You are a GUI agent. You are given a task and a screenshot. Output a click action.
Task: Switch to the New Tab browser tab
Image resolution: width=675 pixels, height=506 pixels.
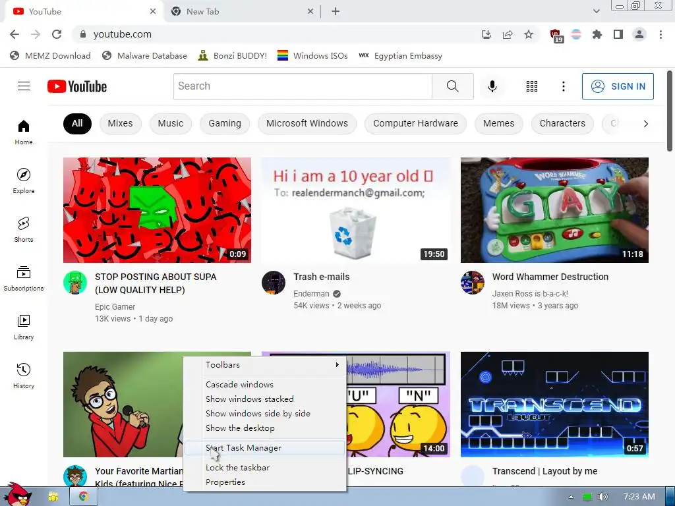click(x=241, y=12)
